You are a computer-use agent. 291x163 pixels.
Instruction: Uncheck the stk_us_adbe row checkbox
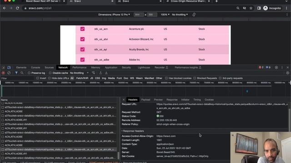coord(82,60)
